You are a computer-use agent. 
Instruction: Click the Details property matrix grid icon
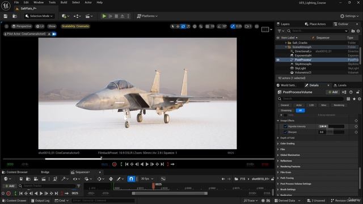pyautogui.click(x=348, y=99)
